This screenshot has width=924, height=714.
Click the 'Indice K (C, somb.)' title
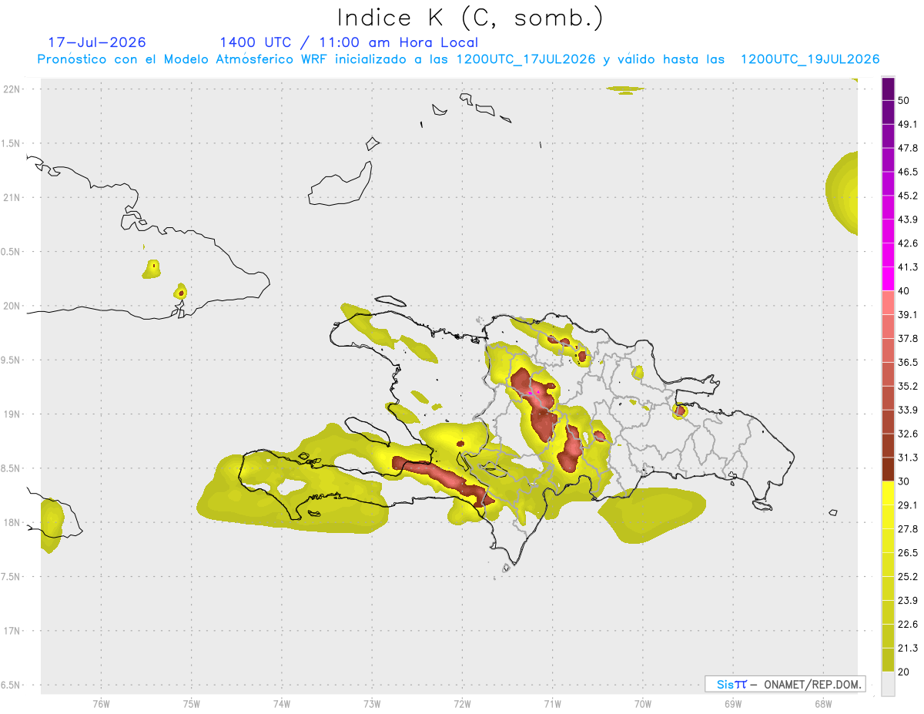pos(470,18)
